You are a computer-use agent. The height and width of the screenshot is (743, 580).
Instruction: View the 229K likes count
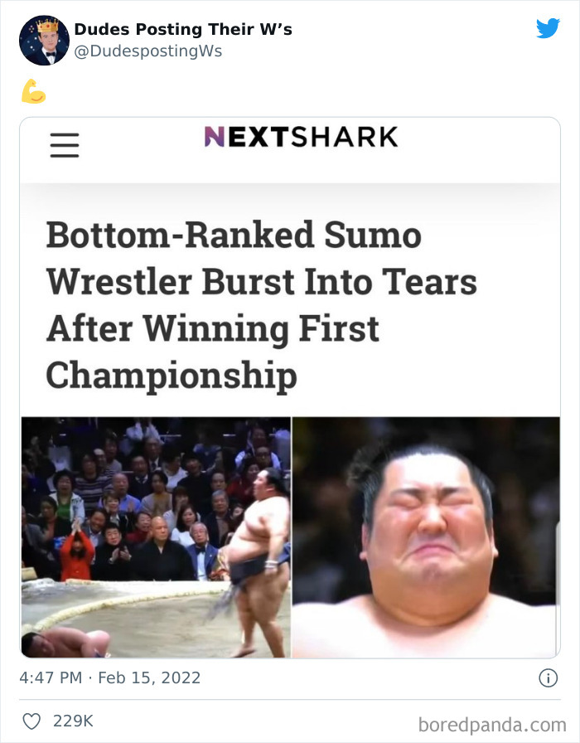(x=73, y=721)
